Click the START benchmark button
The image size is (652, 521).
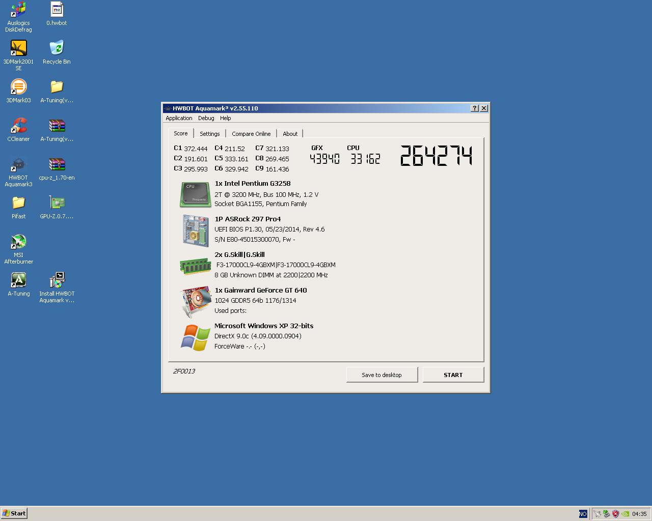click(x=453, y=375)
